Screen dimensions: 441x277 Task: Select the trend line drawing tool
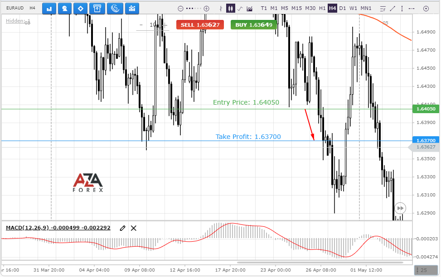point(393,9)
